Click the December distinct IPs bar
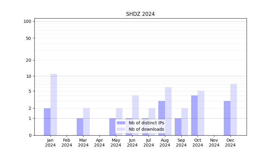Viewport: 274px width, 152px height. [227, 118]
